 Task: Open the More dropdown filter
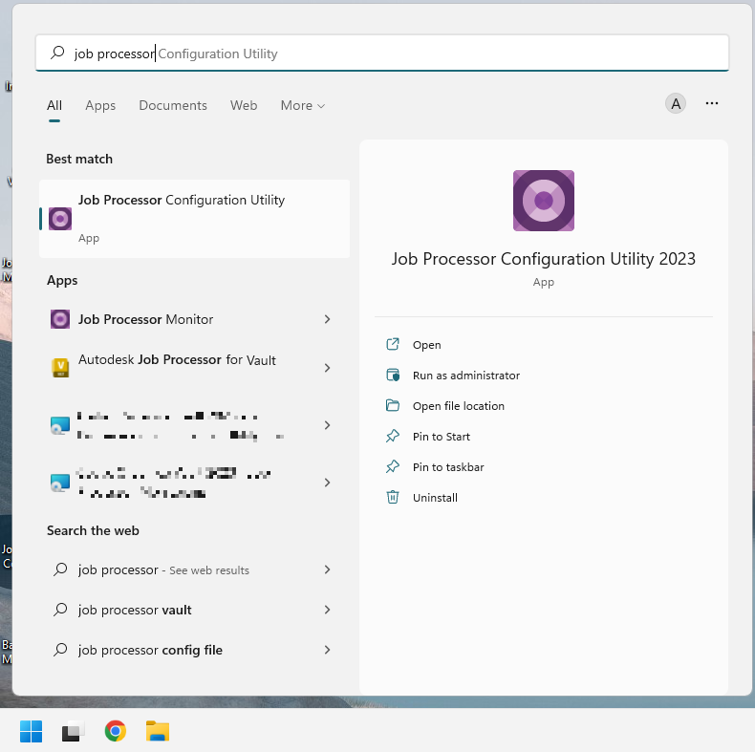click(x=302, y=105)
